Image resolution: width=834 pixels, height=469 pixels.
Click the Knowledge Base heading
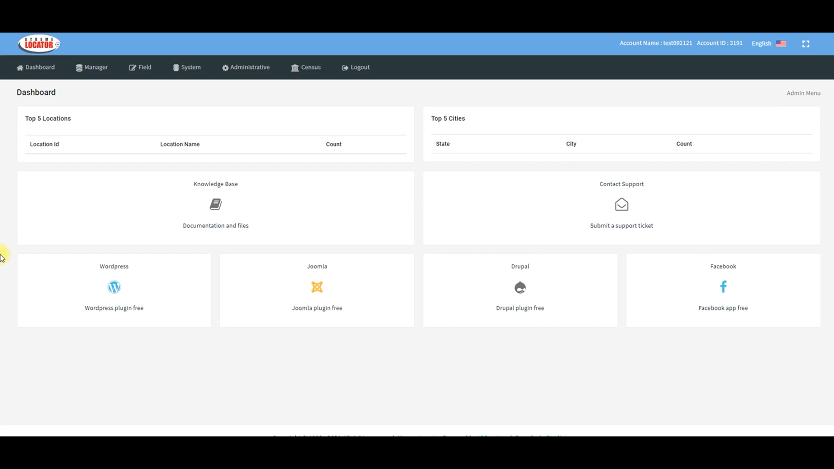click(x=215, y=184)
